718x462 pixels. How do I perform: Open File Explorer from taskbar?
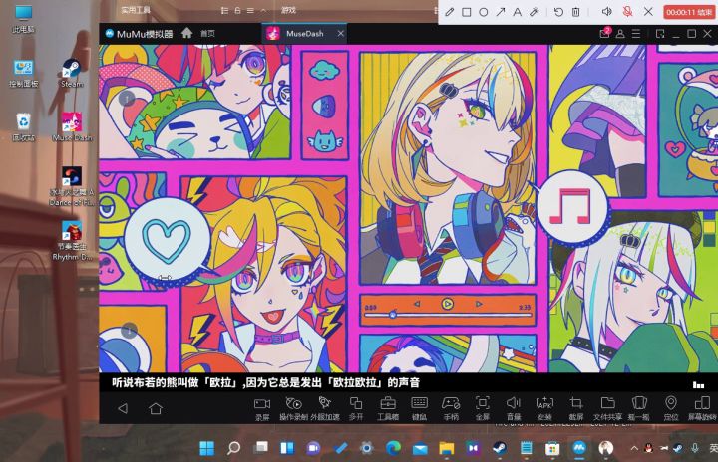click(x=447, y=448)
